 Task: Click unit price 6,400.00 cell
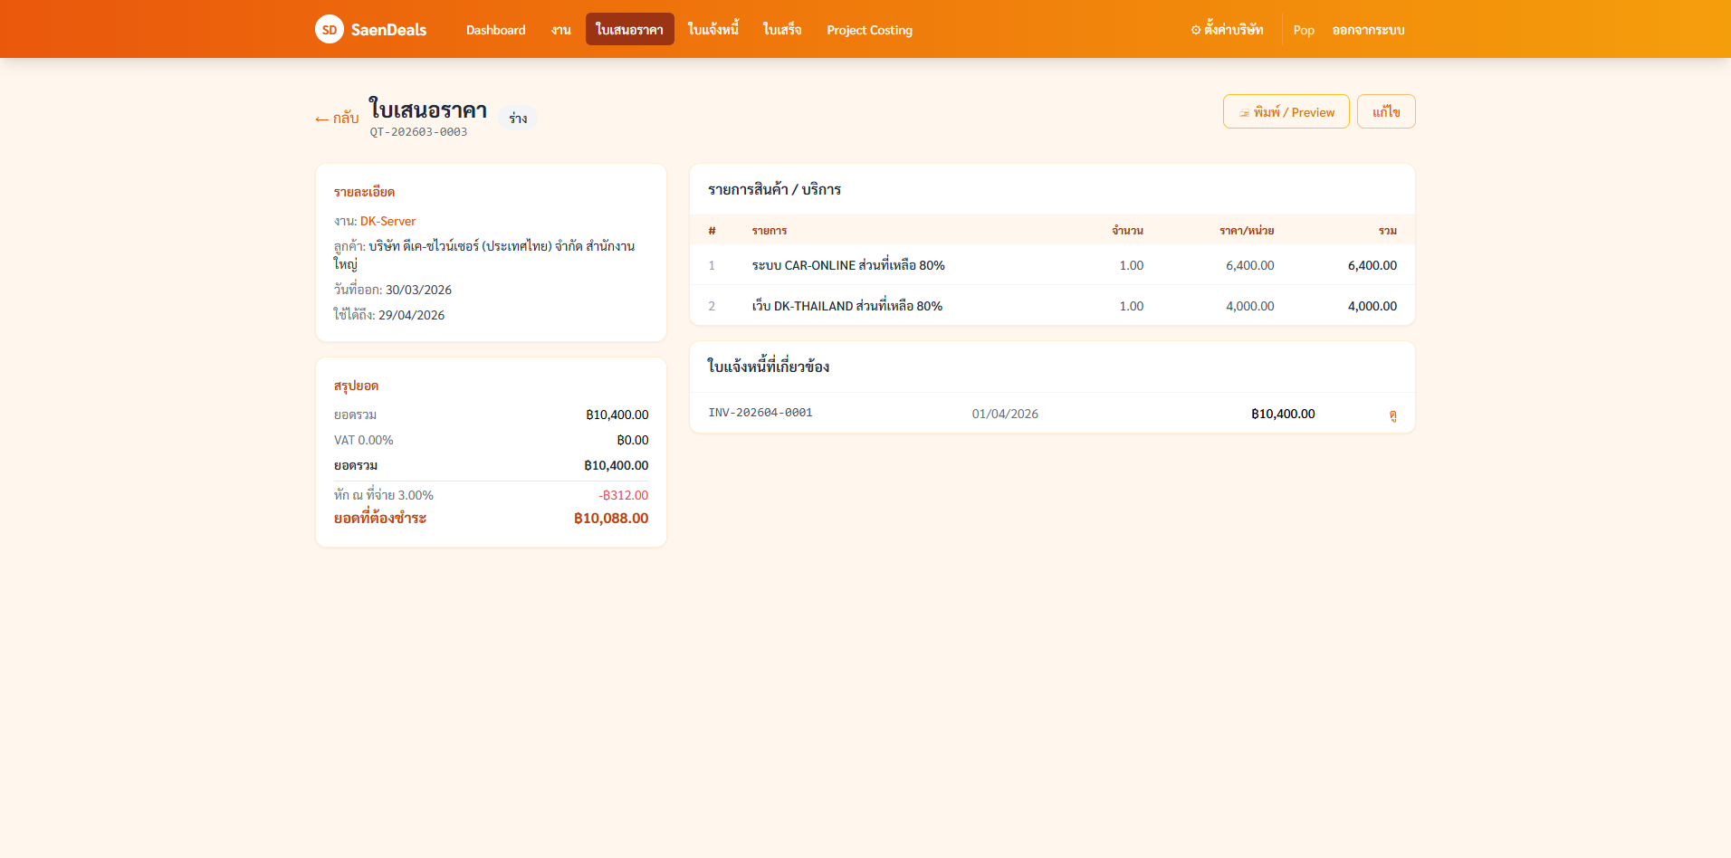click(1249, 265)
